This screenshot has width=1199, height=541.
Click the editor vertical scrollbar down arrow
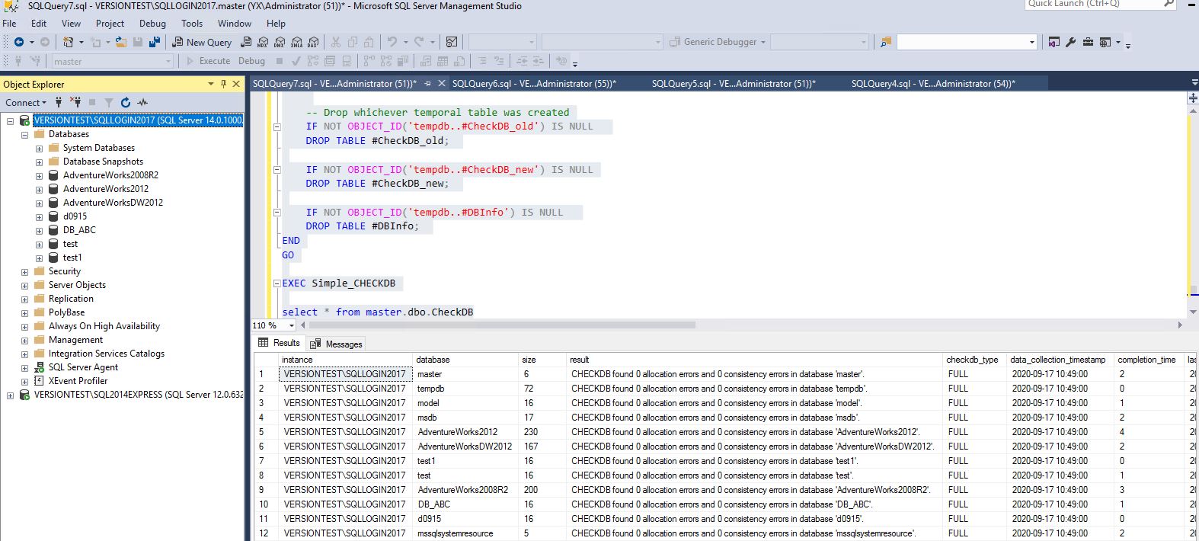[x=1192, y=312]
